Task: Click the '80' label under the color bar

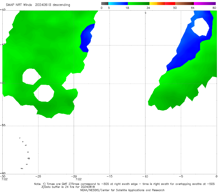Action: [214, 8]
